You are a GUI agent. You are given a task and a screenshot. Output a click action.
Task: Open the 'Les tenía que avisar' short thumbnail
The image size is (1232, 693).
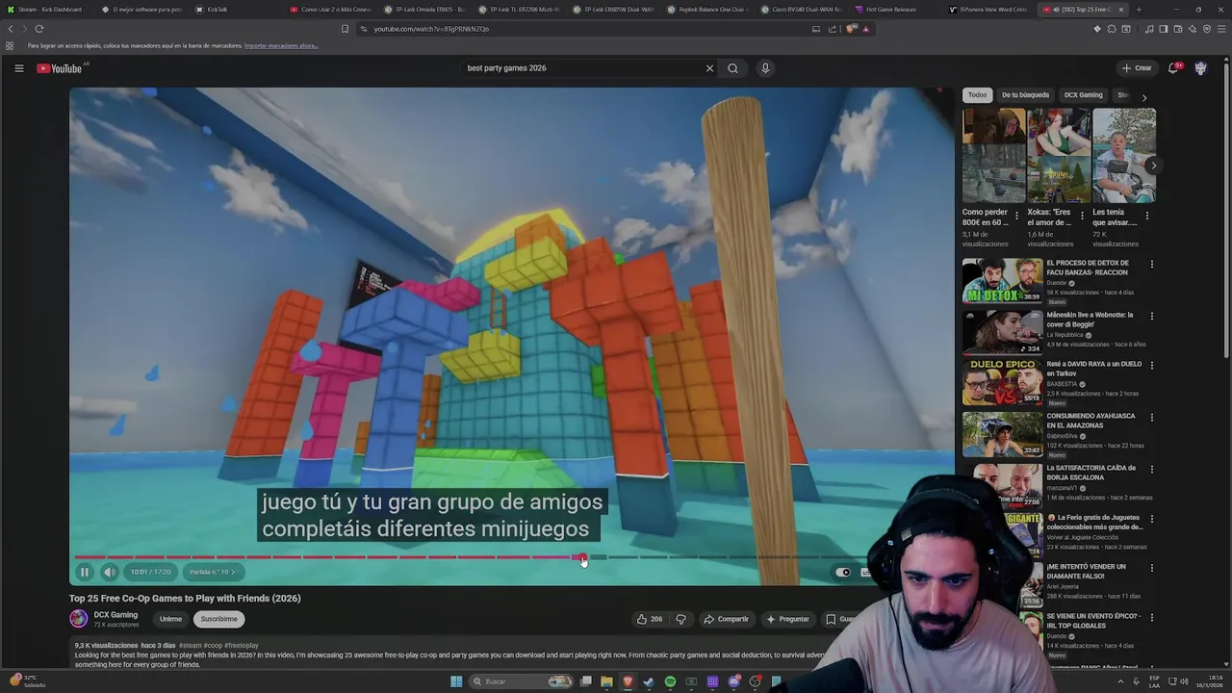point(1123,155)
